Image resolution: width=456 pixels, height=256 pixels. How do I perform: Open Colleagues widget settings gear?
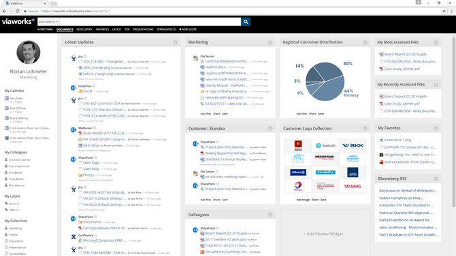pyautogui.click(x=270, y=215)
